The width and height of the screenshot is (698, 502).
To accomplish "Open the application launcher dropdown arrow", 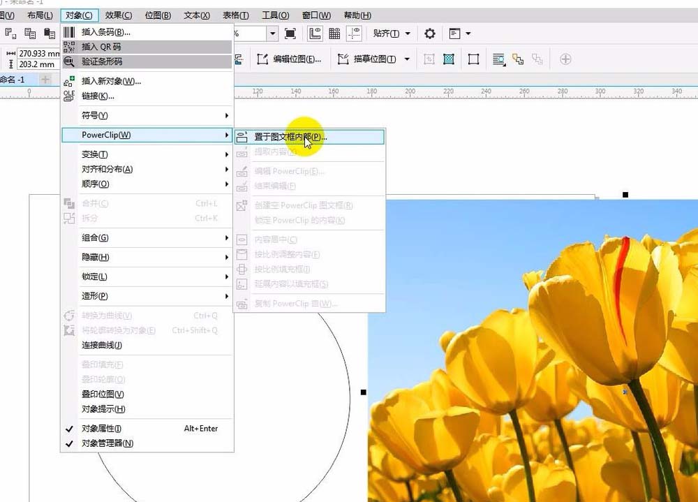I will click(468, 34).
